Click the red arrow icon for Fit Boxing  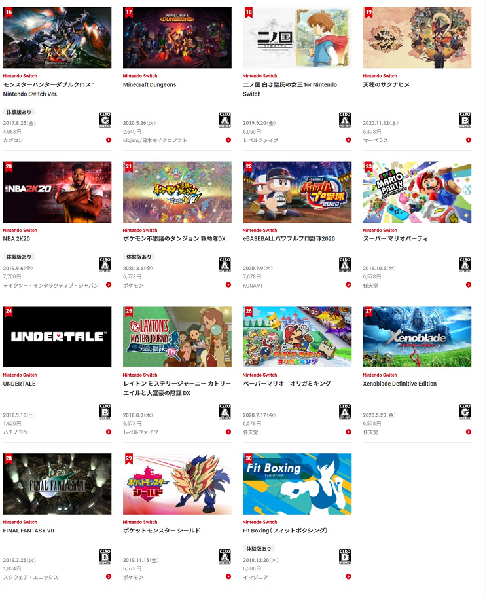click(348, 576)
